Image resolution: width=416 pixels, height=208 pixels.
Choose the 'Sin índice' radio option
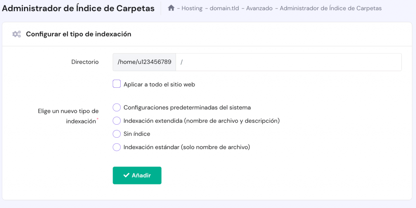coord(117,134)
